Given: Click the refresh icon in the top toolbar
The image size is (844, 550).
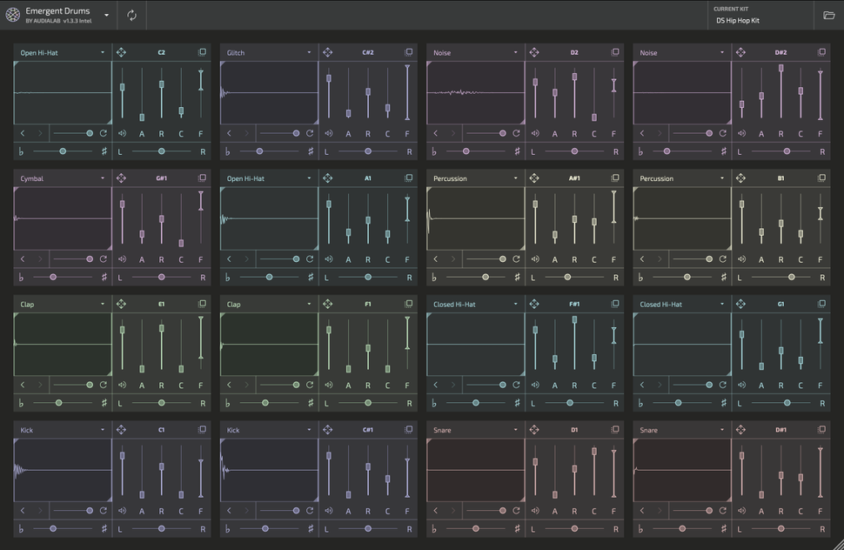Looking at the screenshot, I should [131, 15].
